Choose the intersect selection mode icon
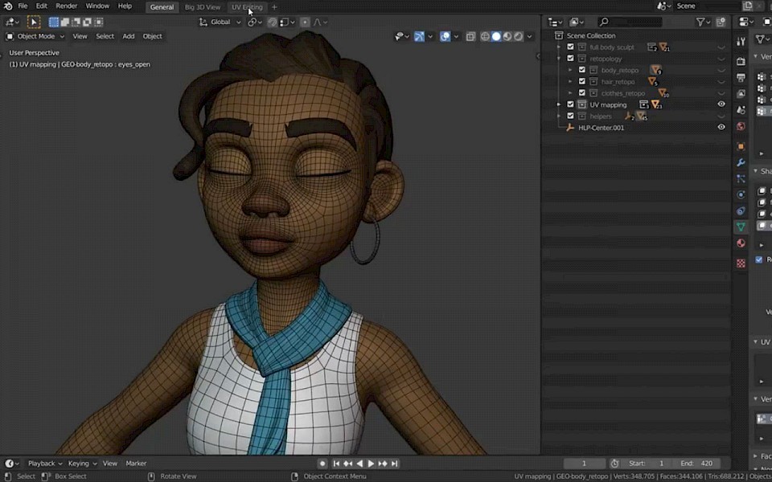 [x=99, y=22]
